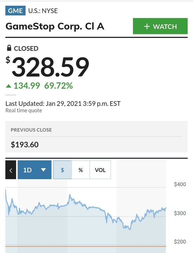The width and height of the screenshot is (193, 253).
Task: Click the orange previous-close line on chart
Action: point(86,246)
